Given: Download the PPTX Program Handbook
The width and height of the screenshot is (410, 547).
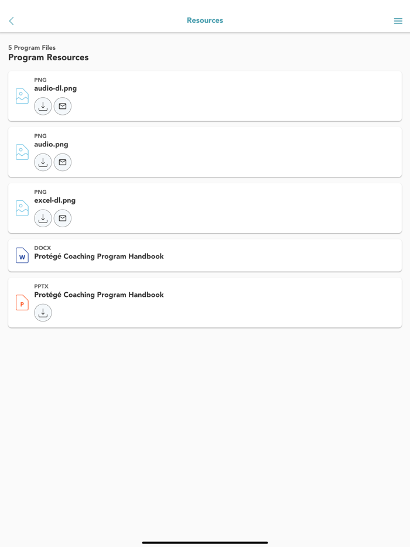Looking at the screenshot, I should coord(43,312).
